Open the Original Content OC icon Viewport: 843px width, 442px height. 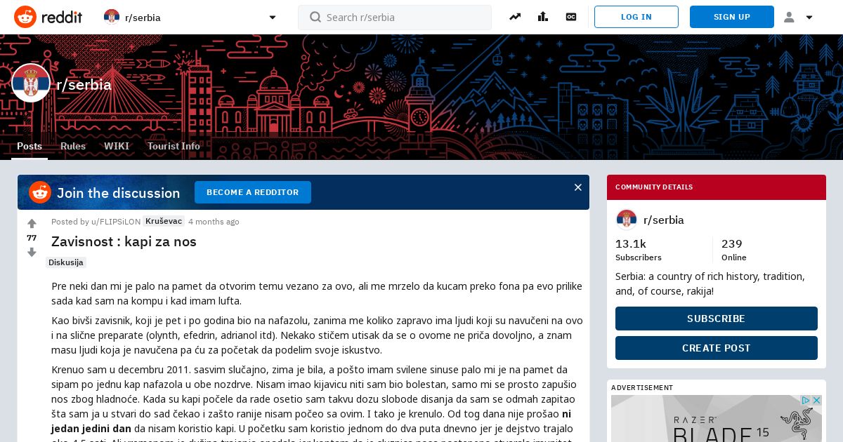571,17
